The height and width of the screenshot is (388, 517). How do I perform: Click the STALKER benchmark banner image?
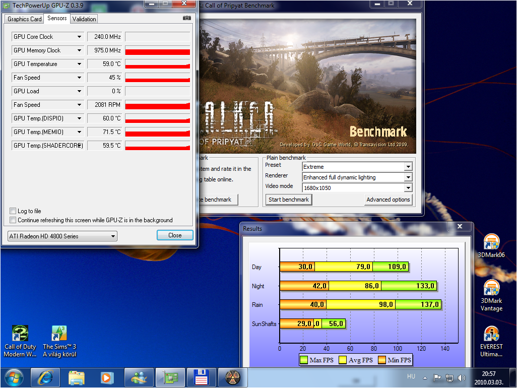point(308,86)
